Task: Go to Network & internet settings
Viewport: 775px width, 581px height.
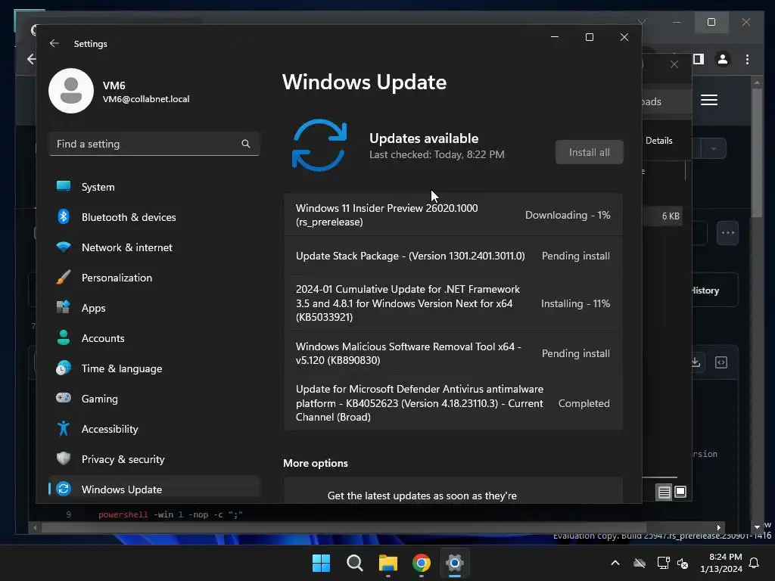Action: click(154, 247)
